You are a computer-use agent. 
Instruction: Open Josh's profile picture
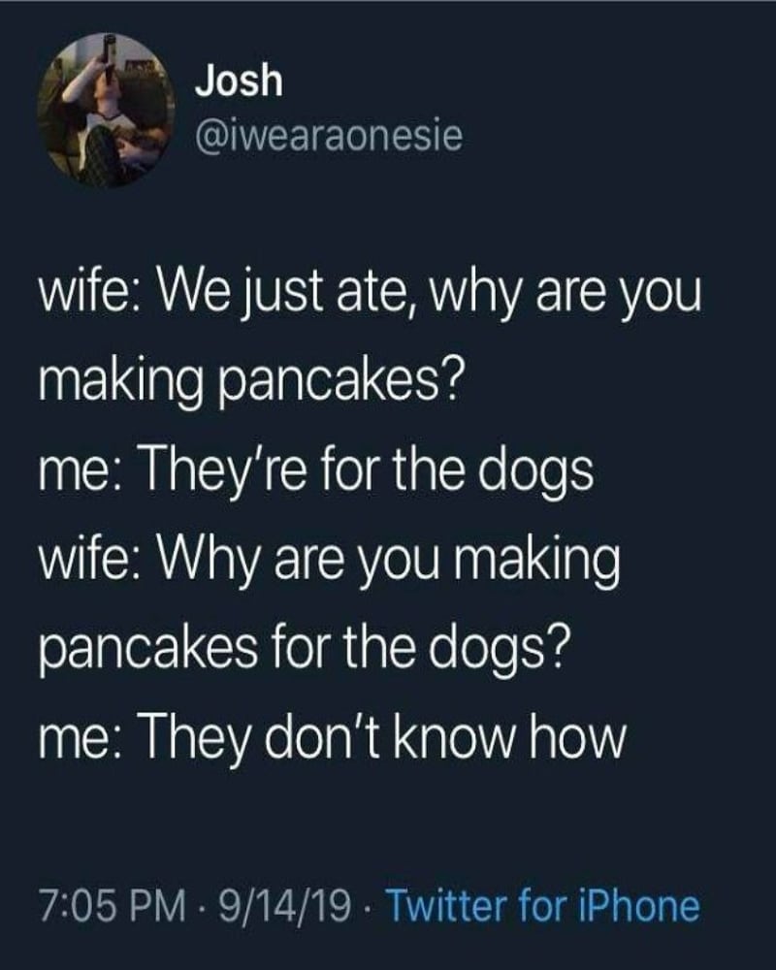[x=106, y=110]
